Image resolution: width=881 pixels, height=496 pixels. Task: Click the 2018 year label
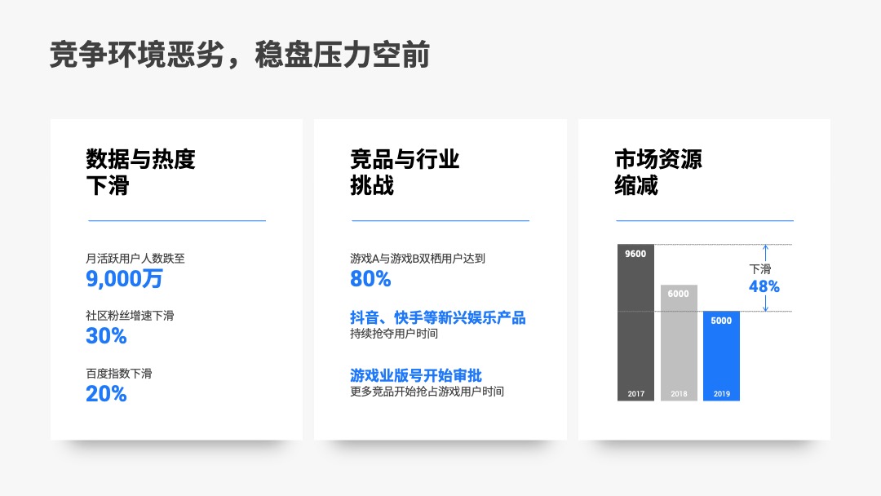[x=679, y=394]
